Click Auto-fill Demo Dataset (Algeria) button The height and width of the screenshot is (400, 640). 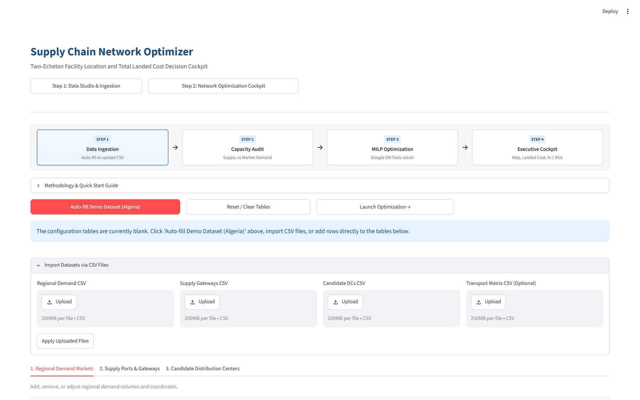click(x=105, y=207)
